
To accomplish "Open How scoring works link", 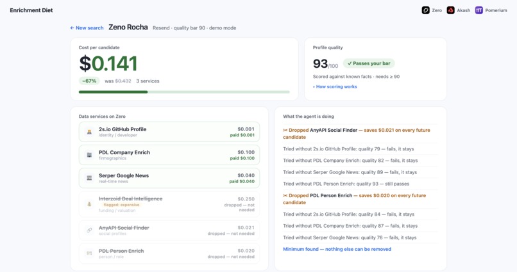I will [335, 86].
